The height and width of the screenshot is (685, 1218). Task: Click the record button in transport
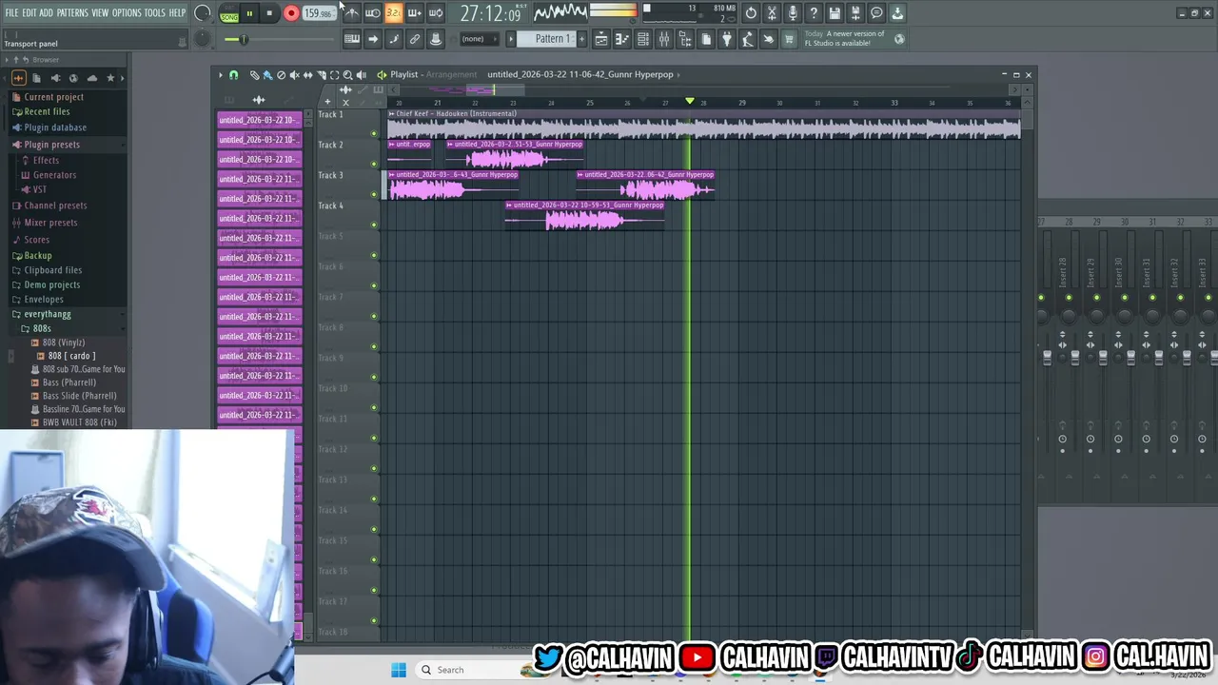tap(291, 13)
